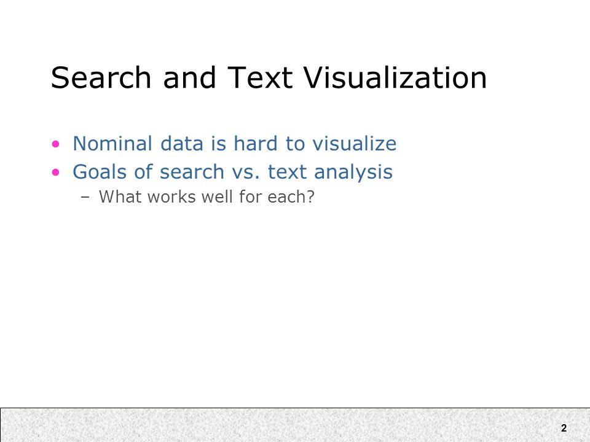The image size is (590, 442).
Task: Click the dash marker before 'What works well'
Action: pyautogui.click(x=85, y=197)
